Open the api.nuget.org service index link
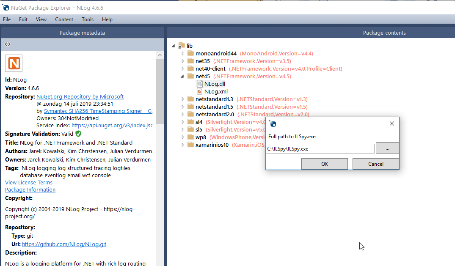Image resolution: width=455 pixels, height=266 pixels. pyautogui.click(x=112, y=125)
